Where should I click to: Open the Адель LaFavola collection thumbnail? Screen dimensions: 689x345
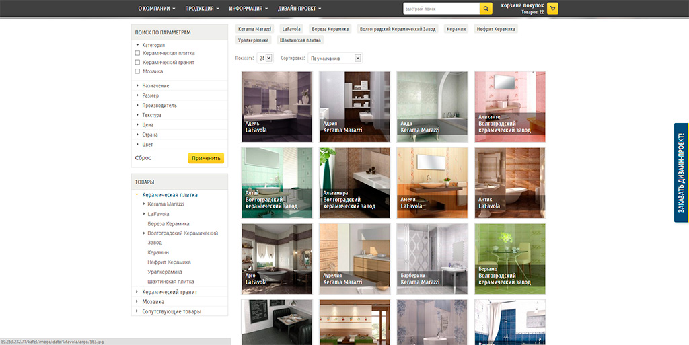point(277,107)
